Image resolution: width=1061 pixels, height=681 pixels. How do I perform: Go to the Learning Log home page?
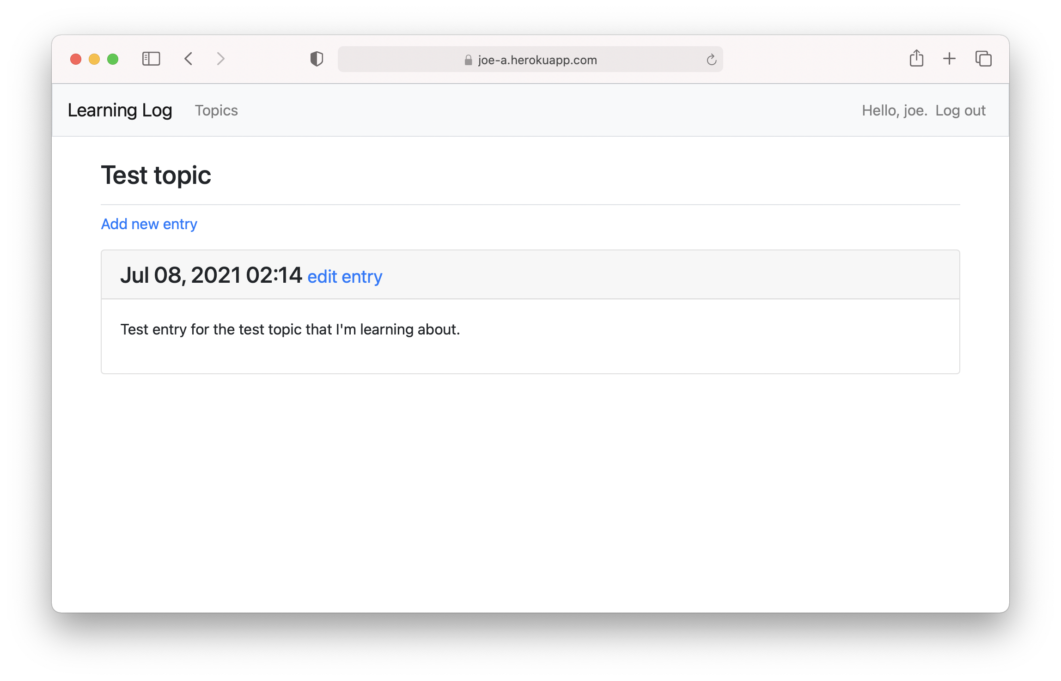120,110
